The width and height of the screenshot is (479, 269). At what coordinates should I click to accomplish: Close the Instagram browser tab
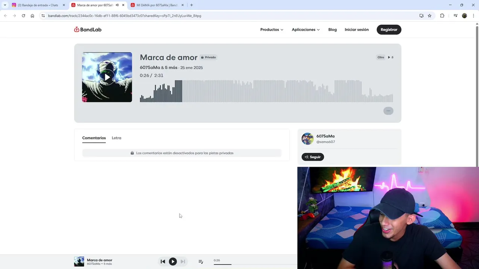[64, 5]
